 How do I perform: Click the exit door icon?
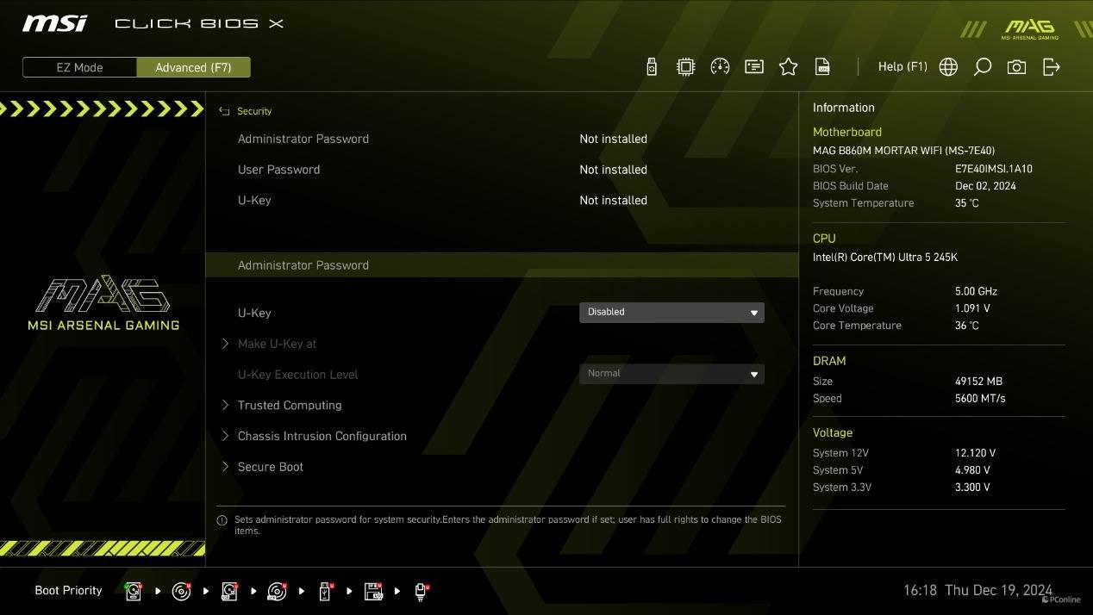tap(1051, 67)
